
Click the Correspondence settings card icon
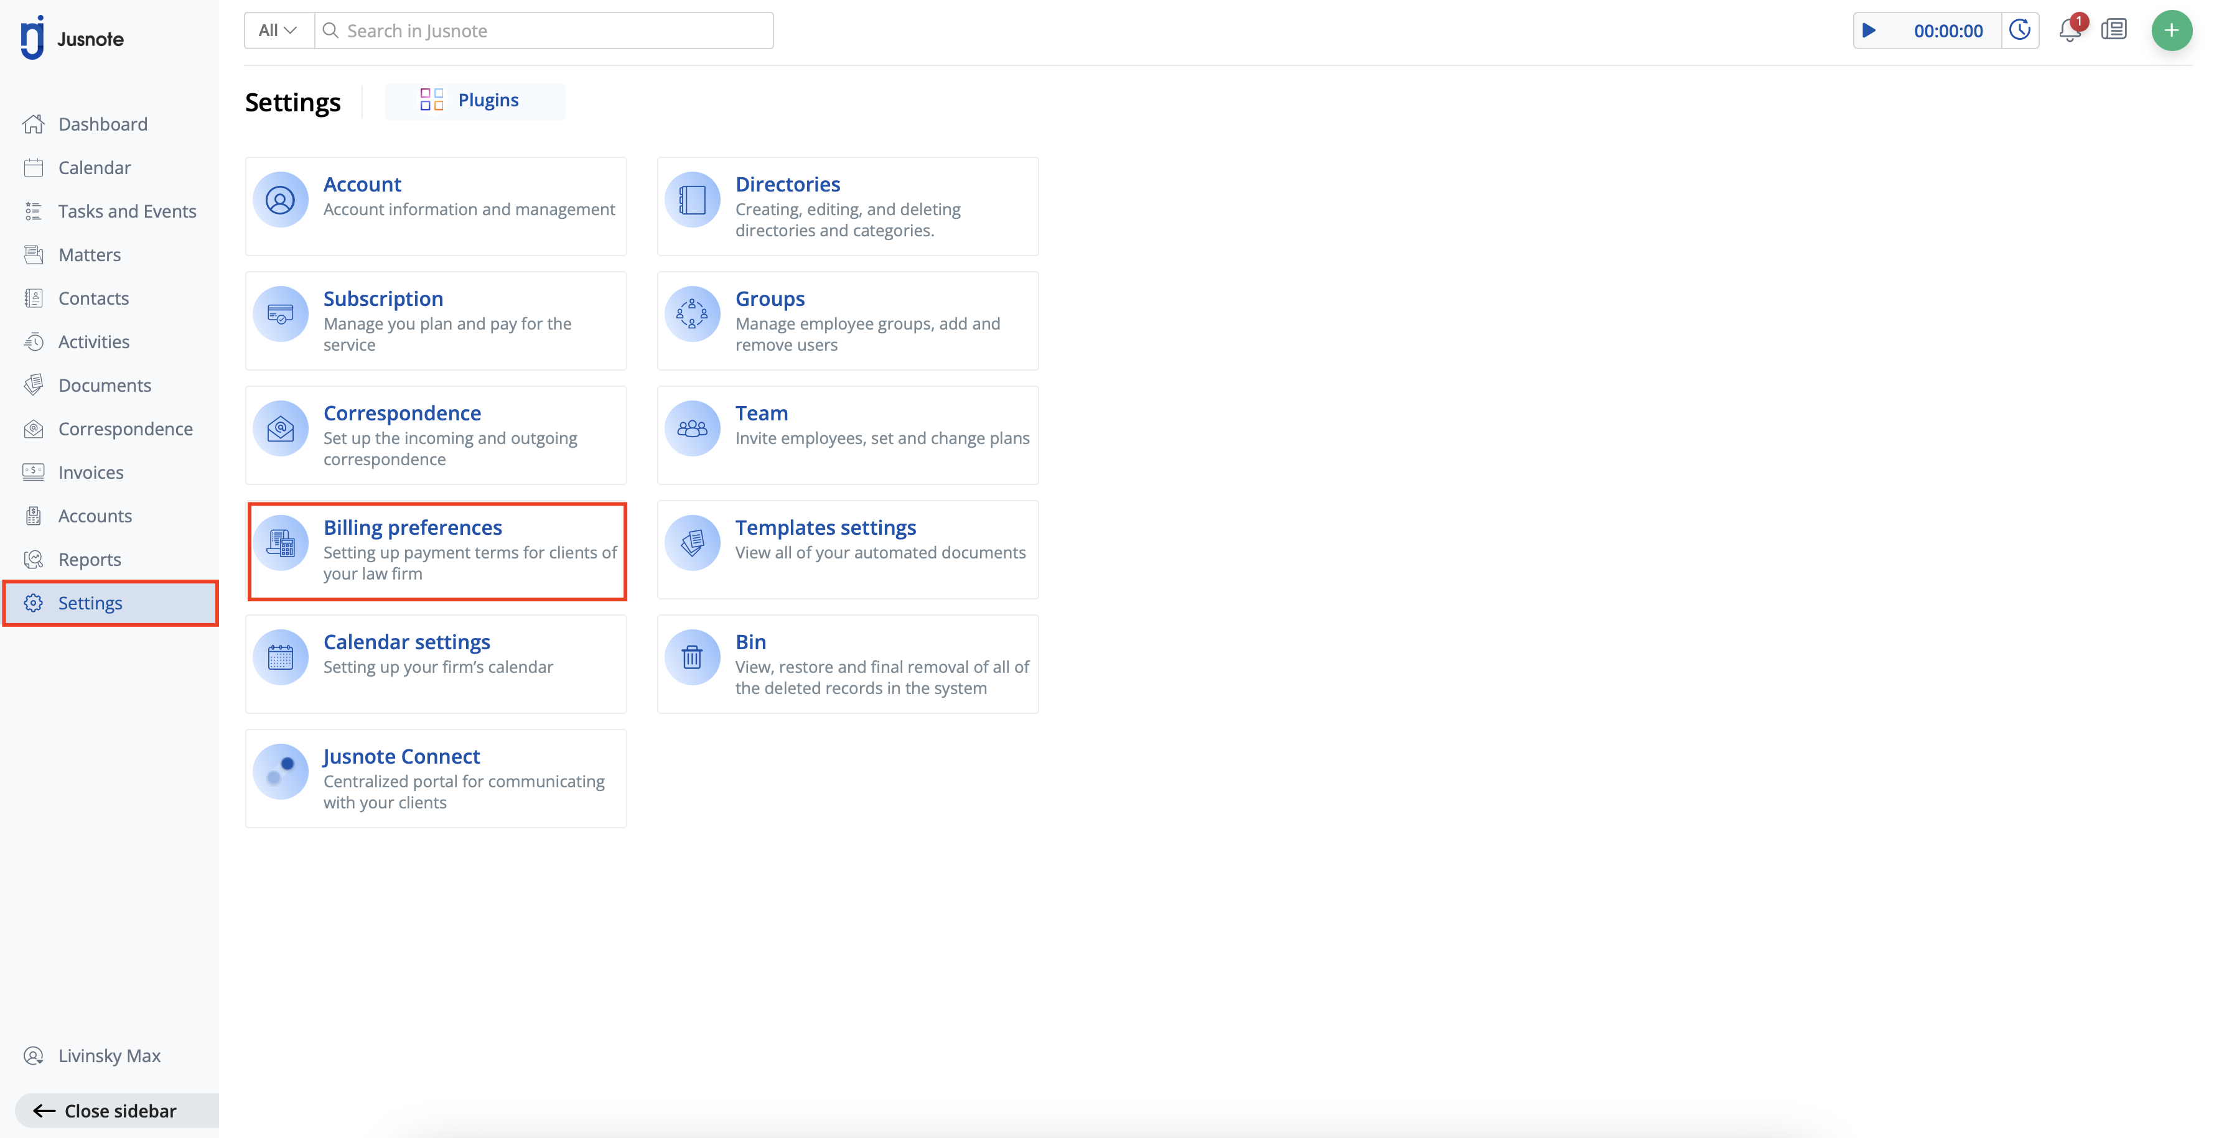pos(280,428)
